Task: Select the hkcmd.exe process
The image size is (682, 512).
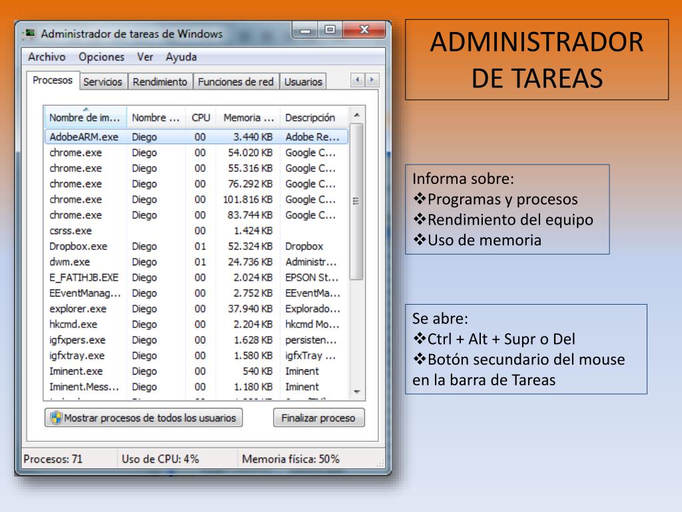Action: (196, 325)
